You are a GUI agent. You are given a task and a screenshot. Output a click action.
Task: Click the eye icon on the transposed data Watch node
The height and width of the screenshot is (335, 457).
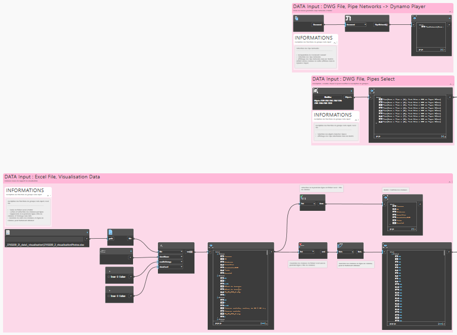pos(385,245)
